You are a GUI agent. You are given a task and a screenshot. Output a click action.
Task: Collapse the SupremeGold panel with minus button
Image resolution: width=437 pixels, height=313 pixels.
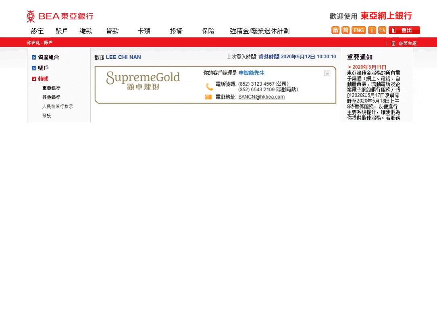tap(327, 73)
